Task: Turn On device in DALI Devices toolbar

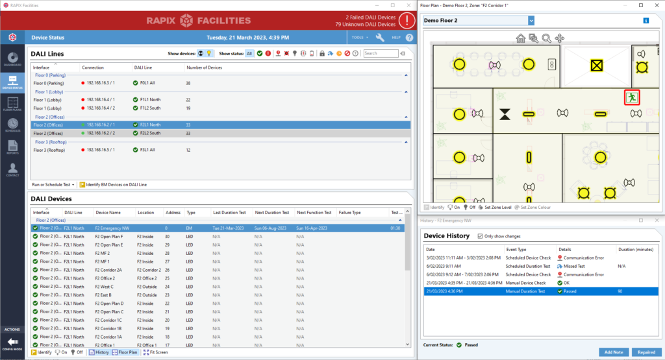Action: pos(61,352)
